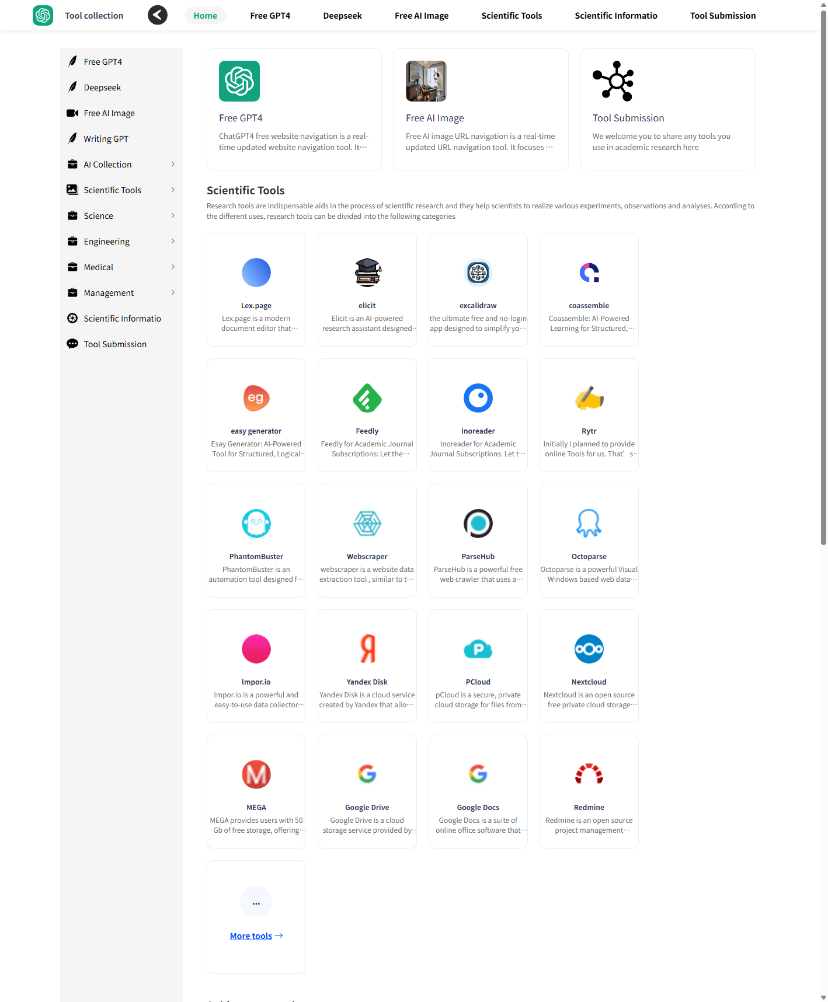The image size is (828, 1002).
Task: Open the Feedly green diamond icon
Action: [367, 398]
